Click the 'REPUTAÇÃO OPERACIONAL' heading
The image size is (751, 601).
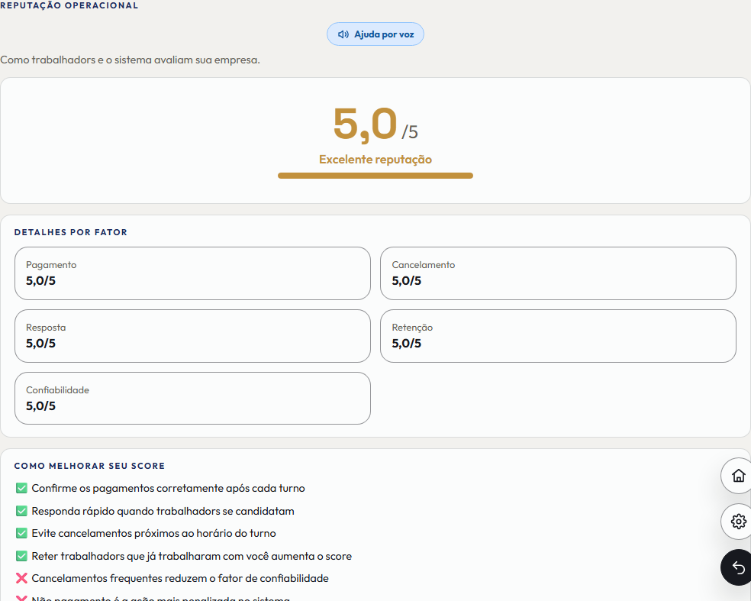point(69,5)
